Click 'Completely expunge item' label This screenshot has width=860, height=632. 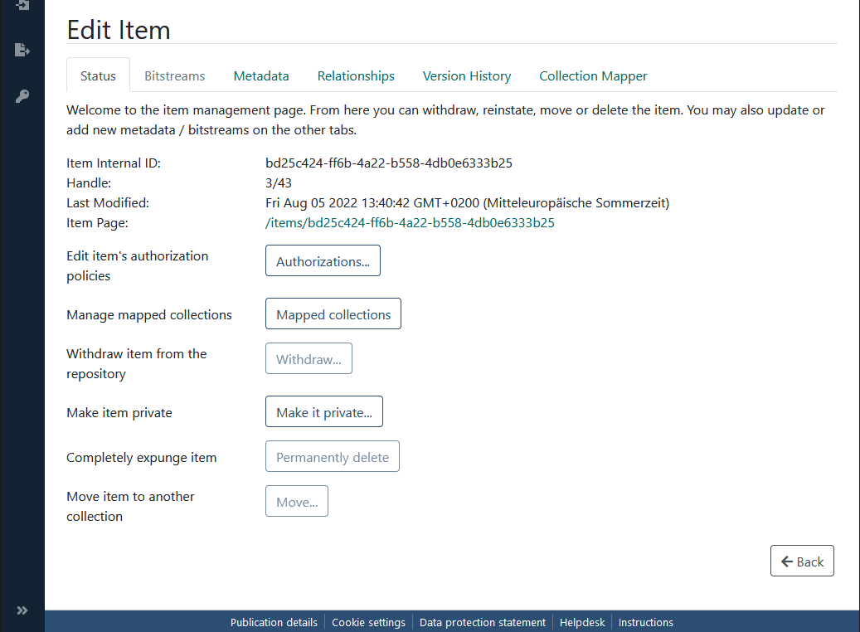pyautogui.click(x=142, y=458)
